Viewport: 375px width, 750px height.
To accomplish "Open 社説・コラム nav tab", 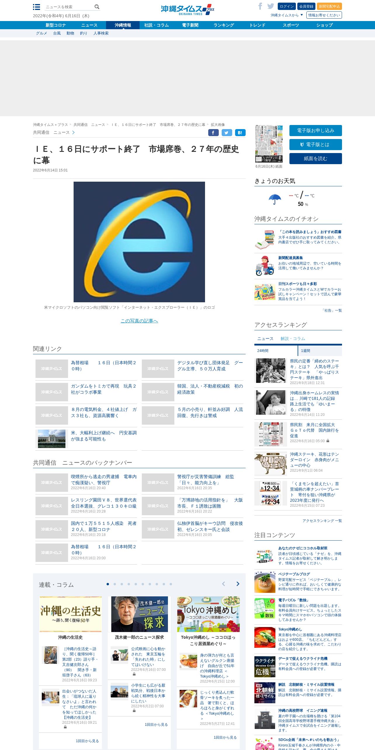I will pyautogui.click(x=157, y=25).
